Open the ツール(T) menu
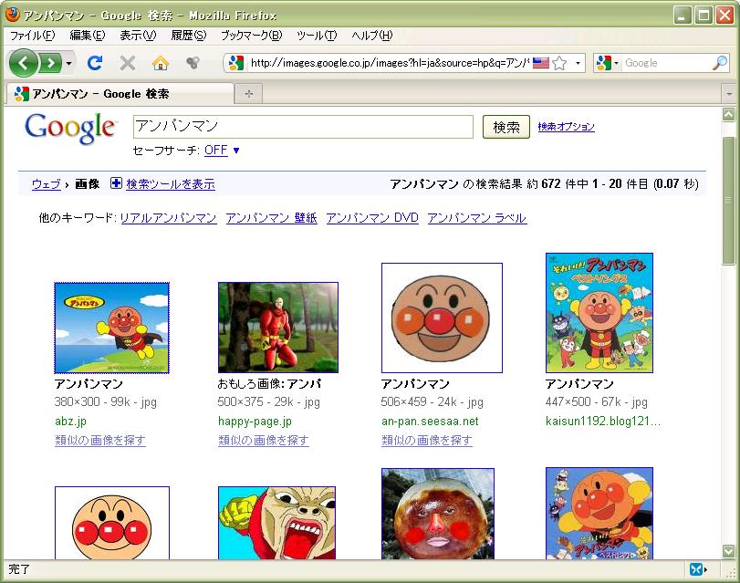Viewport: 740px width, 583px height. point(317,36)
